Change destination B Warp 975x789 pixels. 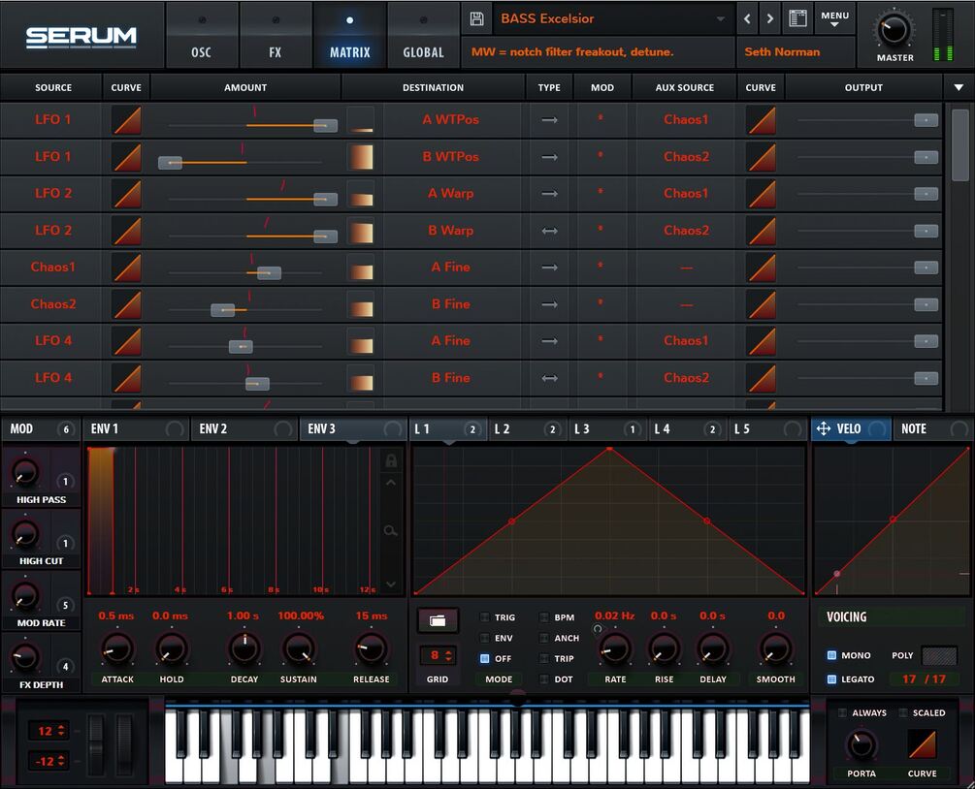click(x=451, y=231)
